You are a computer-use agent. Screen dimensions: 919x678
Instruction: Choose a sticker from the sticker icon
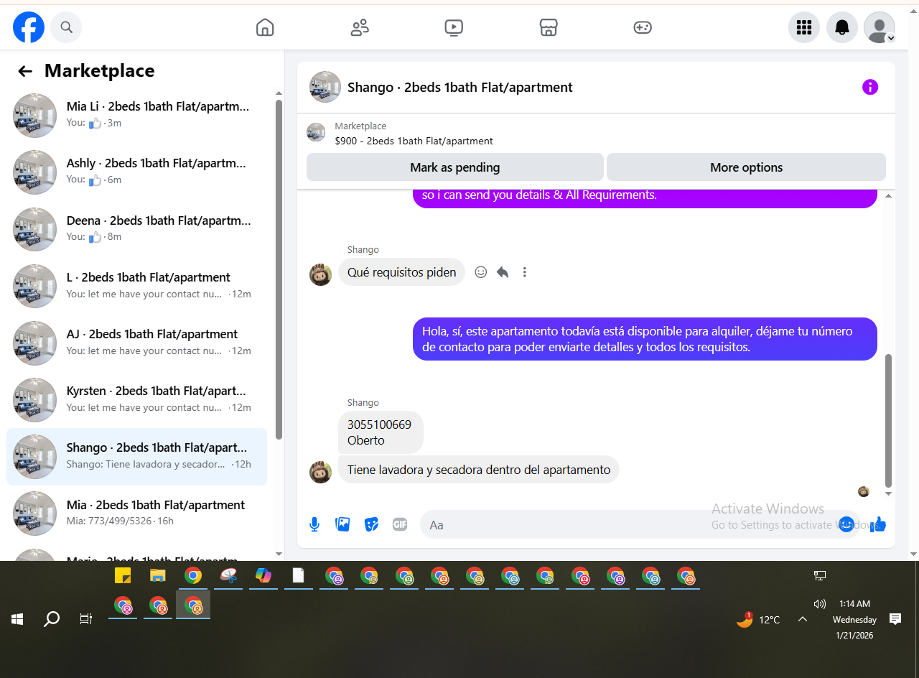pos(371,524)
